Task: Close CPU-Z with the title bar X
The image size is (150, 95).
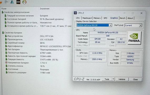Action: [x=141, y=13]
